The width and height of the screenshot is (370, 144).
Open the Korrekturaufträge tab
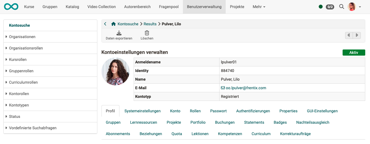[296, 134]
